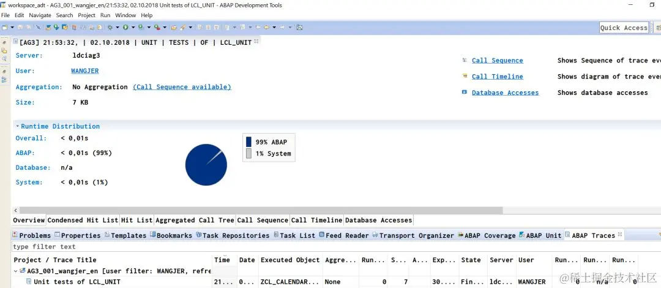Viewport: 661px width, 288px height.
Task: Click the Database Accesses icon beside its link
Action: 465,92
